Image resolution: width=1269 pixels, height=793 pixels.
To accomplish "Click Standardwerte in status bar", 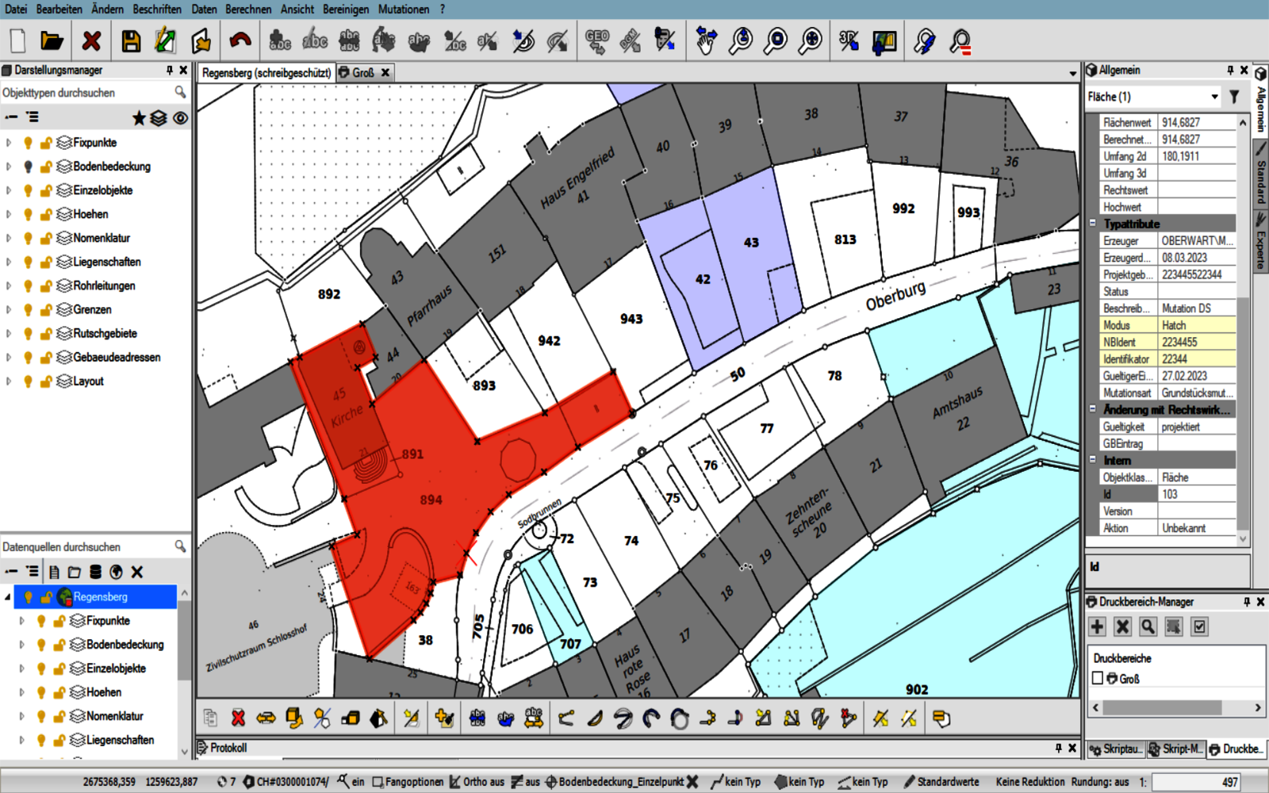I will click(x=941, y=782).
